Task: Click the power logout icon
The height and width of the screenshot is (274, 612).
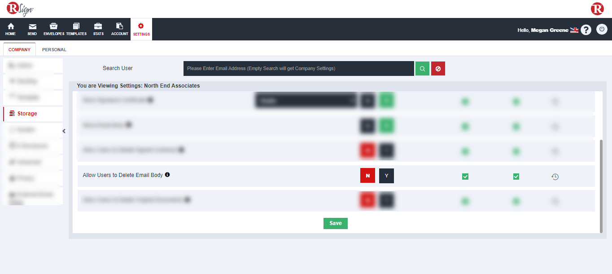Action: click(x=602, y=30)
